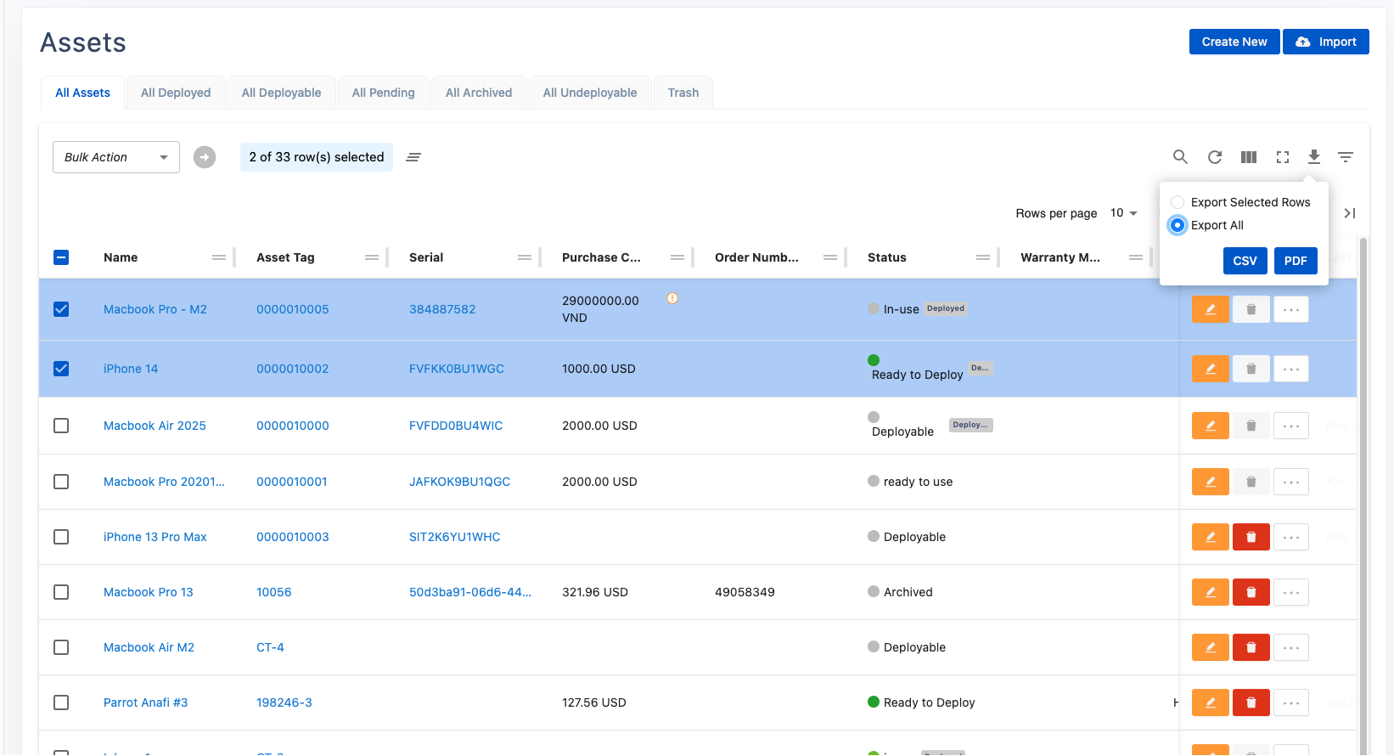
Task: Click the Status column drag handle
Action: [983, 257]
